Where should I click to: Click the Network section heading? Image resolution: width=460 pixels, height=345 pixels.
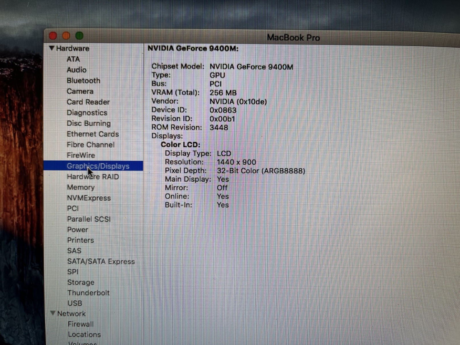click(71, 314)
